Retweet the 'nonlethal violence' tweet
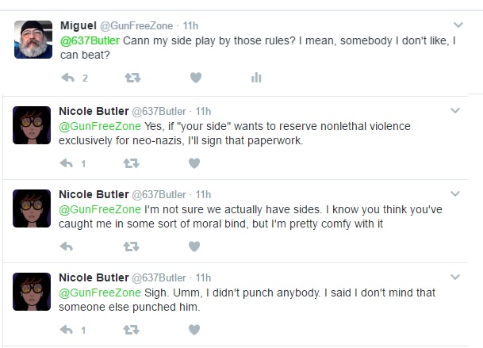The width and height of the screenshot is (483, 348). (132, 163)
